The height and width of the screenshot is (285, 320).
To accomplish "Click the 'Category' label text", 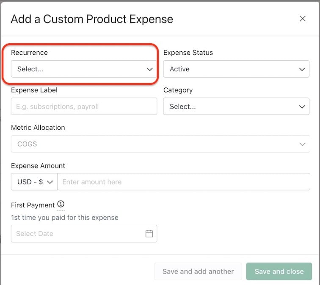I will 178,90.
